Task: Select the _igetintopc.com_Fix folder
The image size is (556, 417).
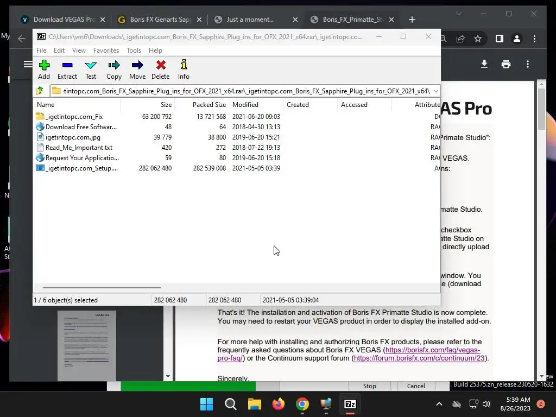Action: pos(74,117)
